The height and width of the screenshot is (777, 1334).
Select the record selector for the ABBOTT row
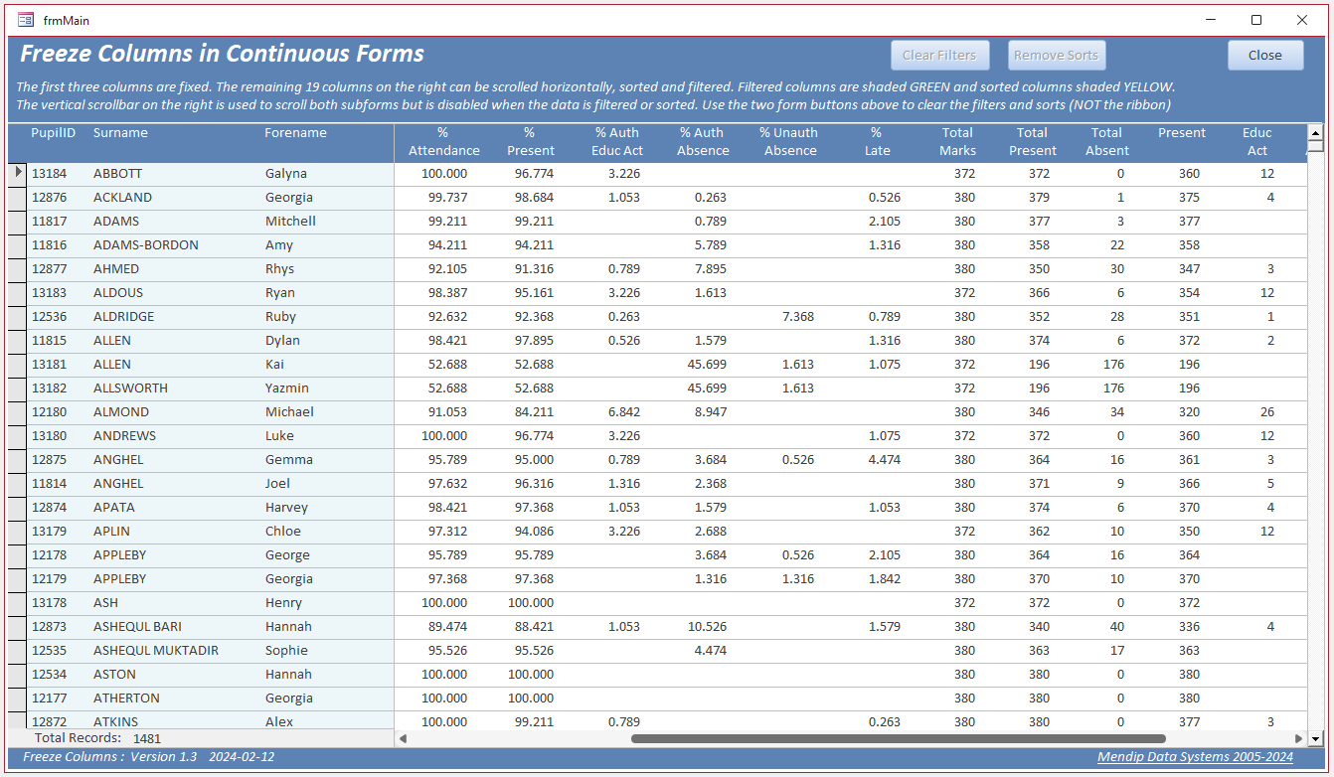[18, 173]
